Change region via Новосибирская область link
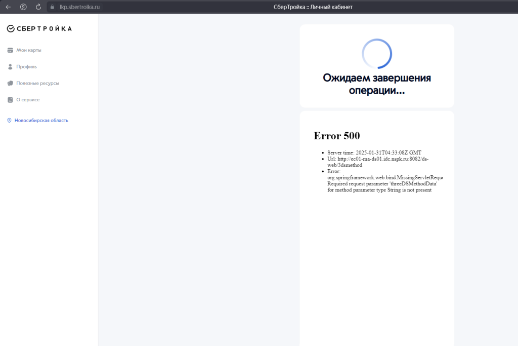The height and width of the screenshot is (346, 518). [41, 121]
